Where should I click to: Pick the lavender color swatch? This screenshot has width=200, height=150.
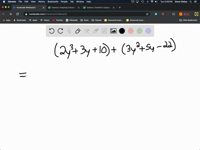(148, 31)
